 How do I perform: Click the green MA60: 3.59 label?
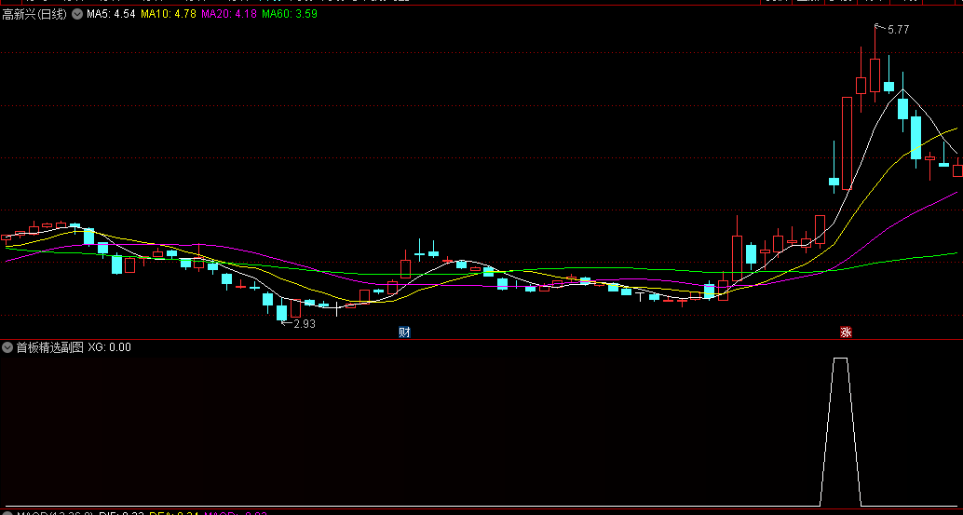[x=290, y=14]
